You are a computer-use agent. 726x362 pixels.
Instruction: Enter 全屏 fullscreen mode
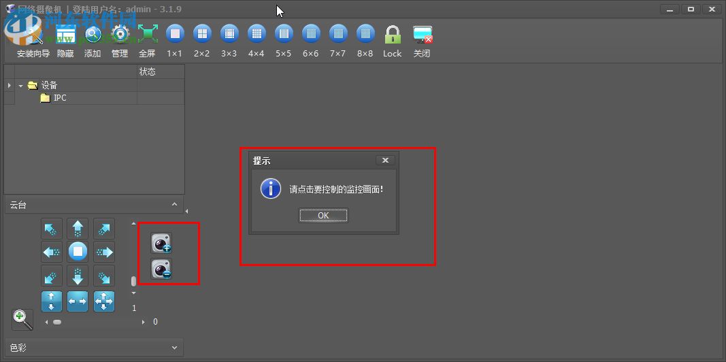pos(147,34)
